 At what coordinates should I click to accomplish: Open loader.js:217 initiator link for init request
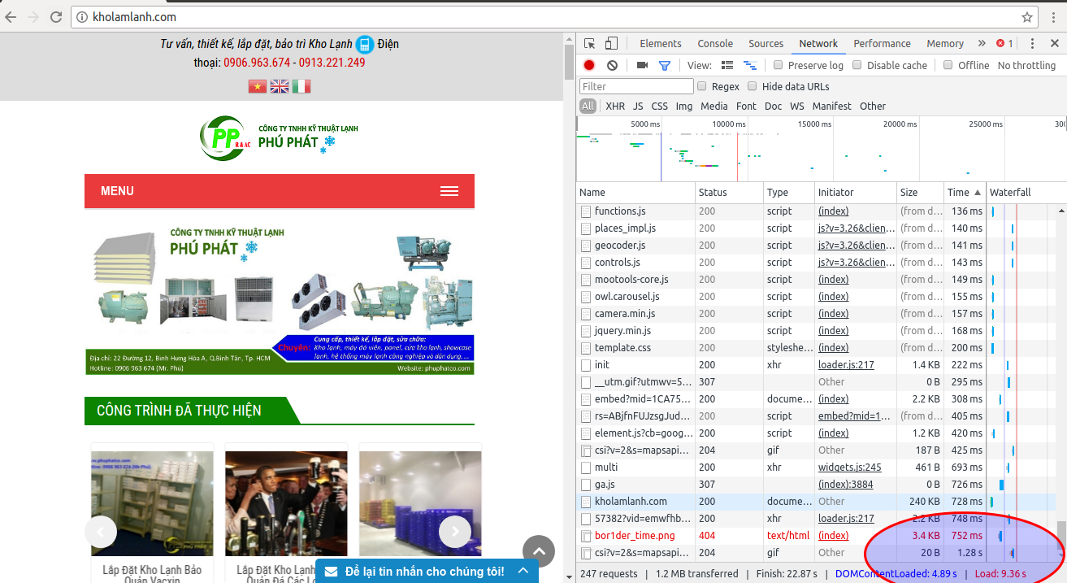846,365
